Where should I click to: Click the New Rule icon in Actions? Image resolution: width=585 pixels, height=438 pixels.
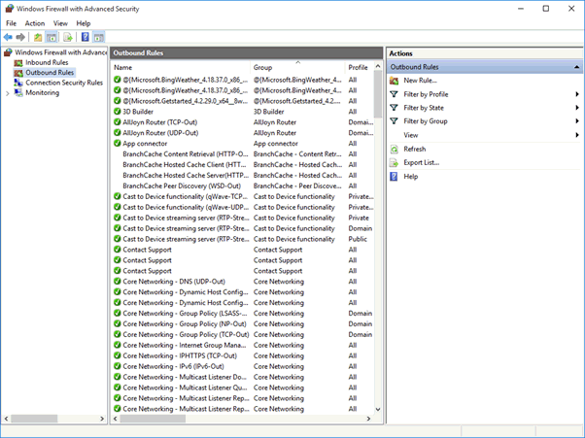pyautogui.click(x=394, y=81)
